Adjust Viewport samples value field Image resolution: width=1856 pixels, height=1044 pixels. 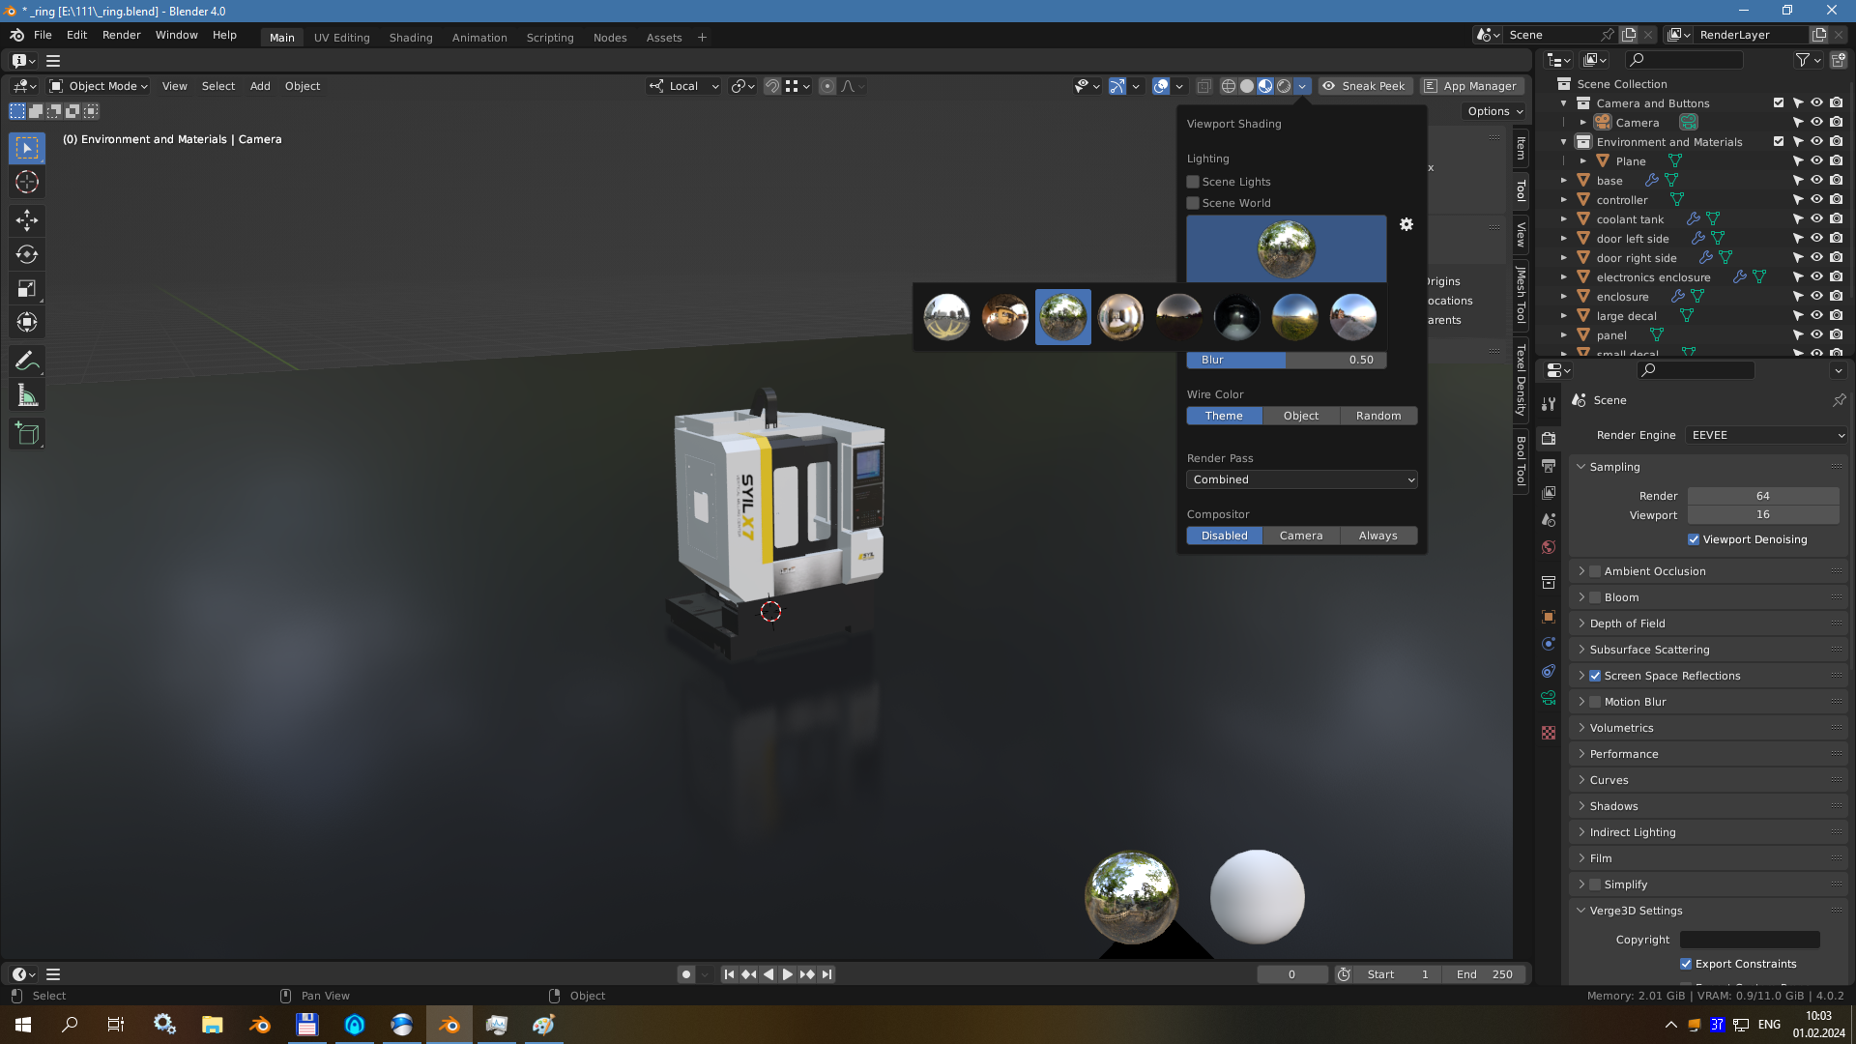[x=1763, y=515]
